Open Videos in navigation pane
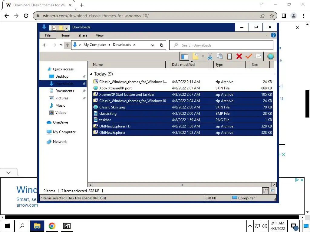The height and width of the screenshot is (232, 310). [61, 113]
